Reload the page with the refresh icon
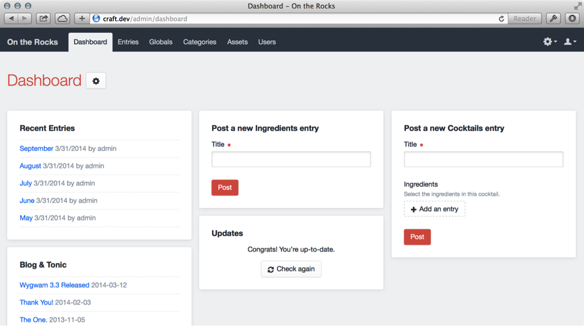 point(501,19)
